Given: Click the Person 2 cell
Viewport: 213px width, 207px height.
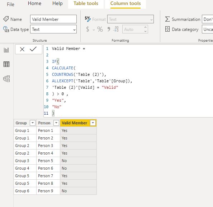Looking at the screenshot, I should coord(48,138).
